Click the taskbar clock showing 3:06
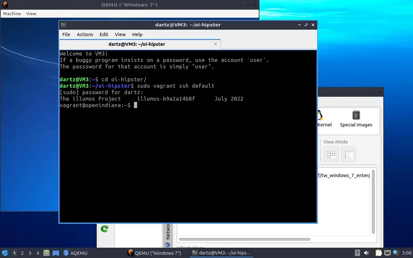Viewport: 413px width, 258px height. [x=407, y=253]
